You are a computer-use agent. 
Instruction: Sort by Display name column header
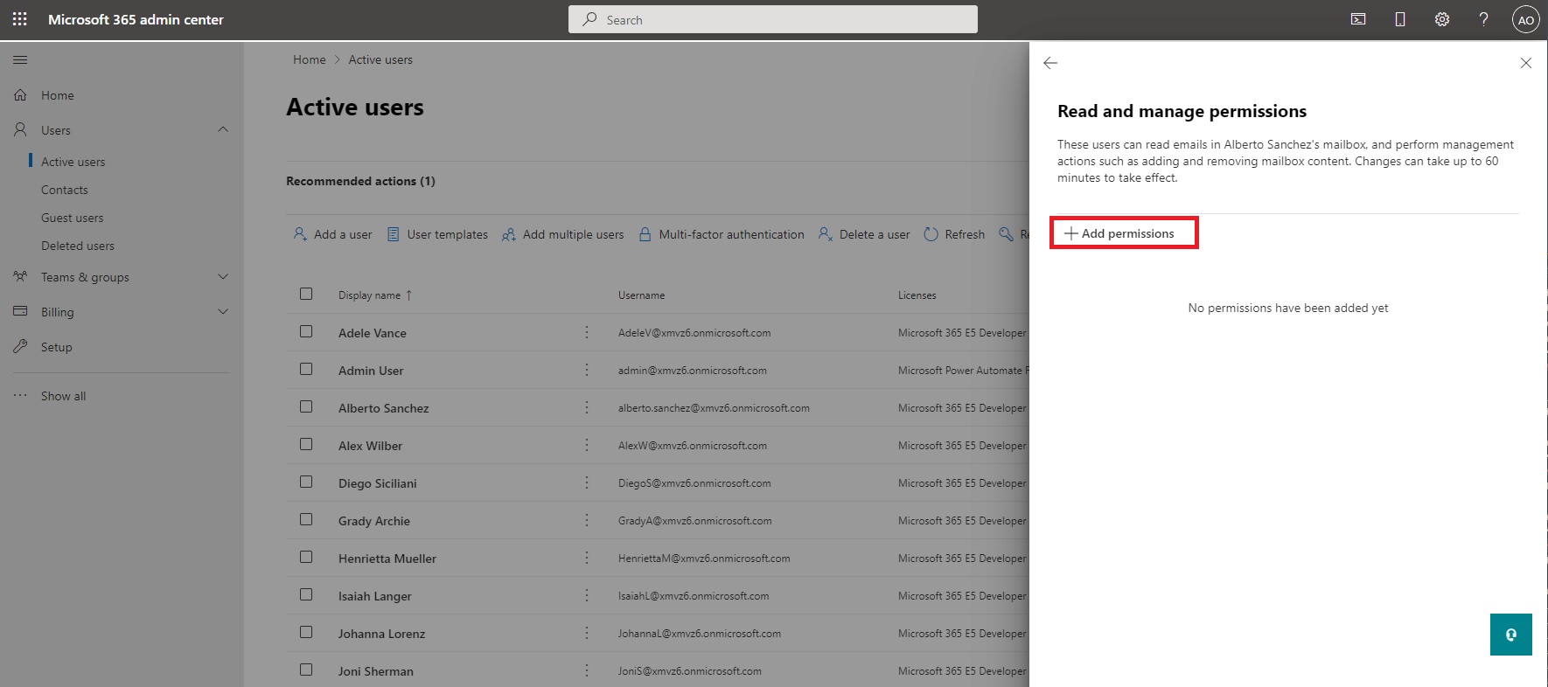(375, 295)
